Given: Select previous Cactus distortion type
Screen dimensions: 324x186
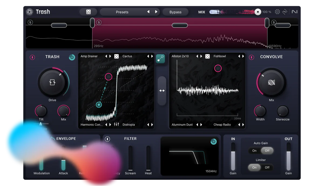Looking at the screenshot, I should pos(148,56).
